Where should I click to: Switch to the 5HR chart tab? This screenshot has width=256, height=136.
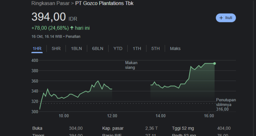coord(56,49)
